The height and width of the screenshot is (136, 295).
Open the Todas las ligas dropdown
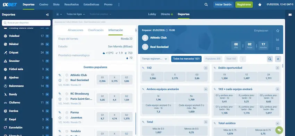tap(76, 14)
